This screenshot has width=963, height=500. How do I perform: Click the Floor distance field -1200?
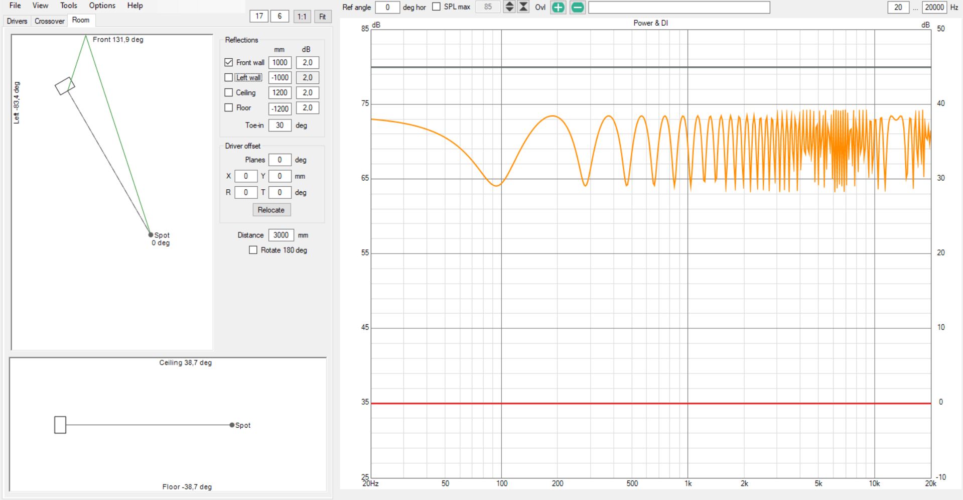coord(280,108)
